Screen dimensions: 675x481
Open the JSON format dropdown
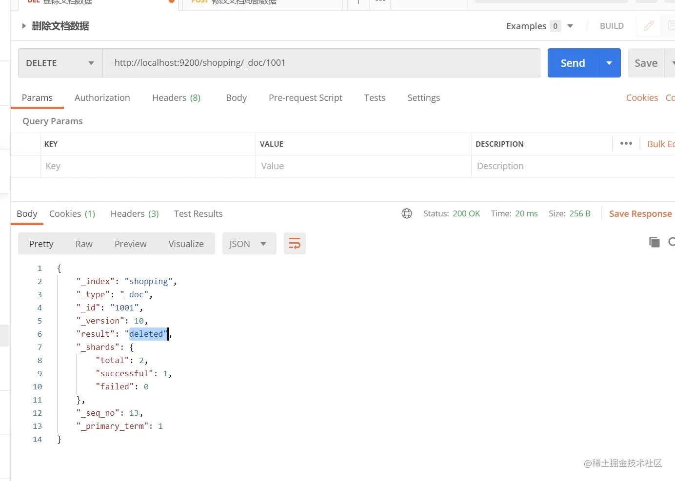tap(249, 244)
